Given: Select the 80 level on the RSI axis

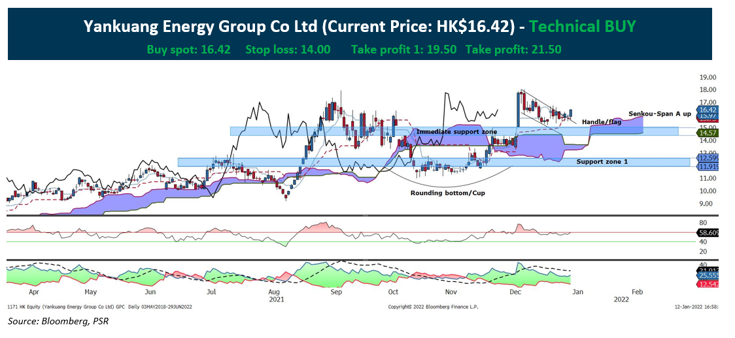Looking at the screenshot, I should [x=702, y=223].
